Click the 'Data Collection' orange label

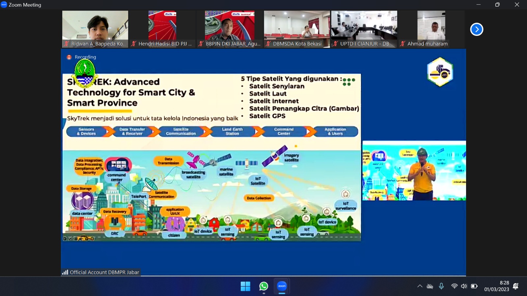(x=259, y=198)
